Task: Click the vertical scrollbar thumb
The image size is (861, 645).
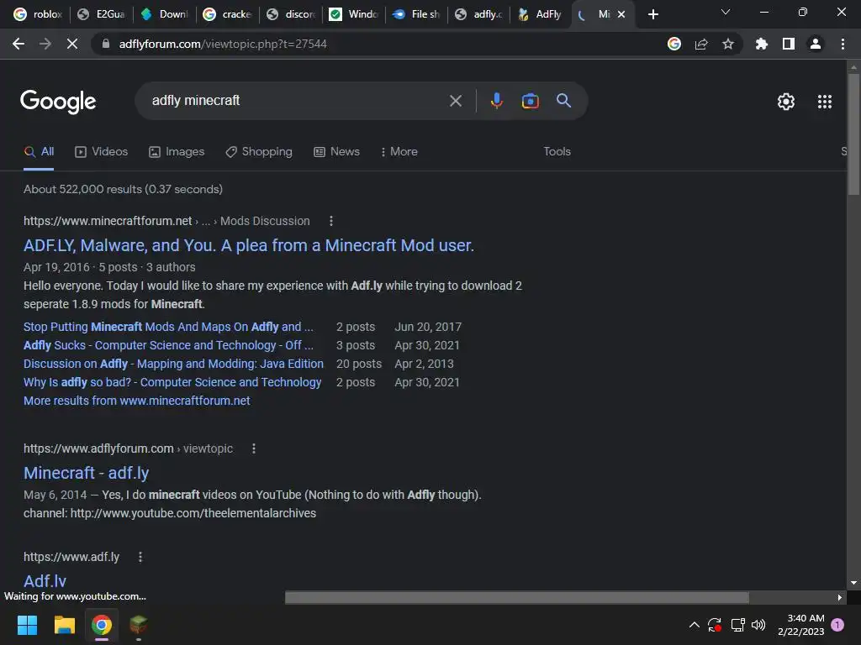Action: [x=853, y=134]
